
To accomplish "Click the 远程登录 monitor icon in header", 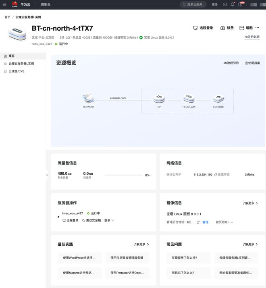I will pyautogui.click(x=195, y=28).
